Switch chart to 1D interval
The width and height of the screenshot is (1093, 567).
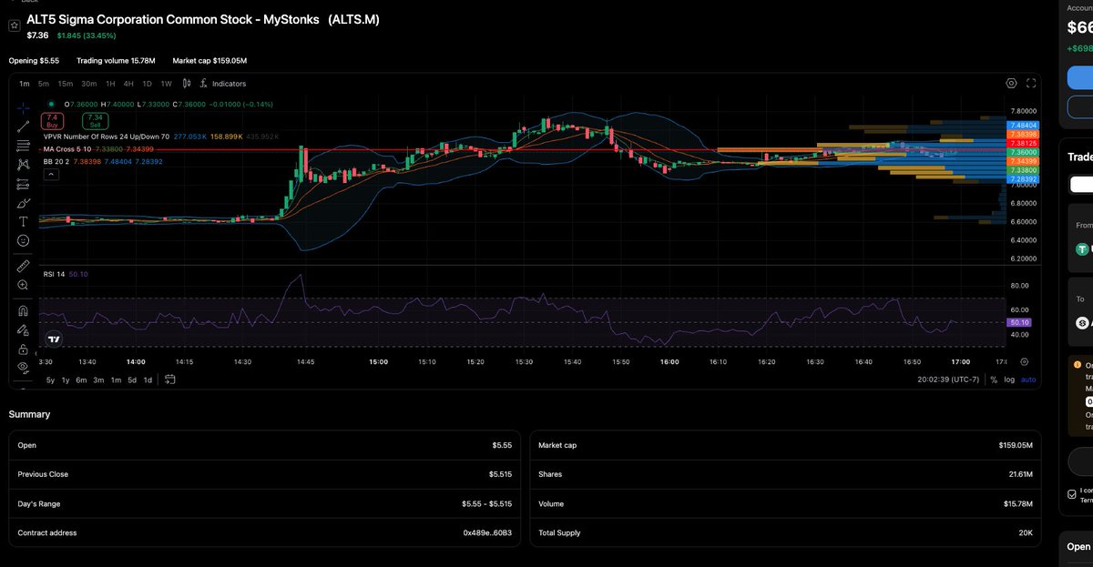147,84
